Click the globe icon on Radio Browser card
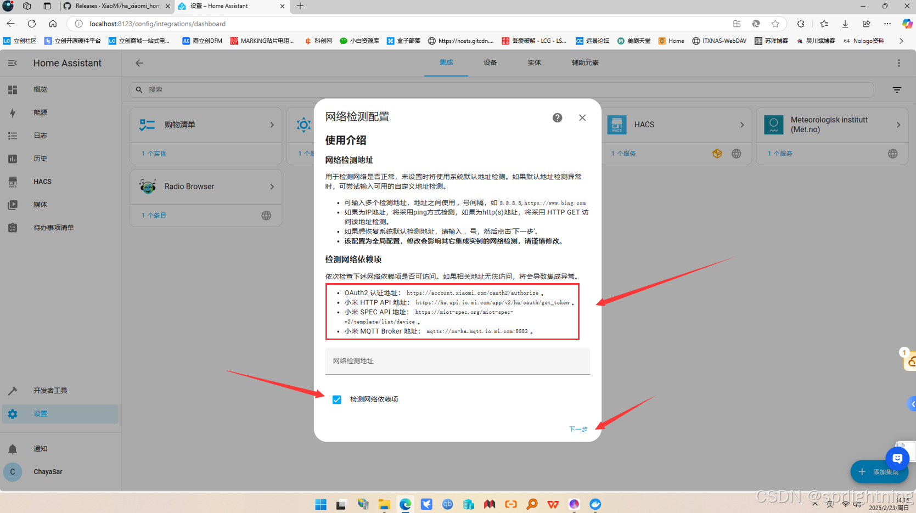This screenshot has width=916, height=513. click(266, 216)
